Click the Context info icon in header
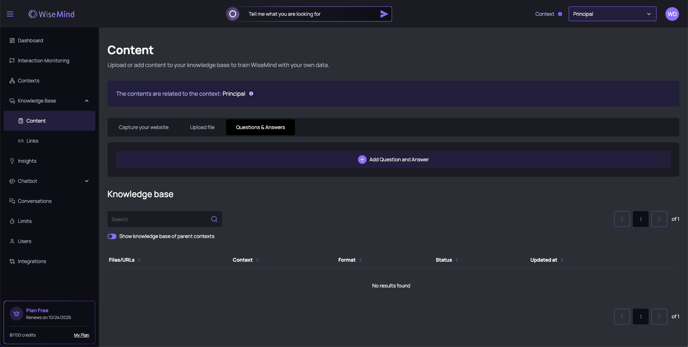This screenshot has height=347, width=688. click(560, 14)
